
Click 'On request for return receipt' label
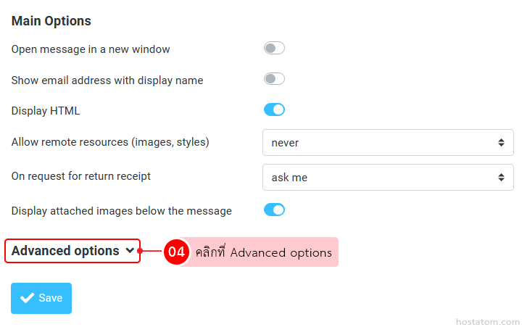(81, 176)
